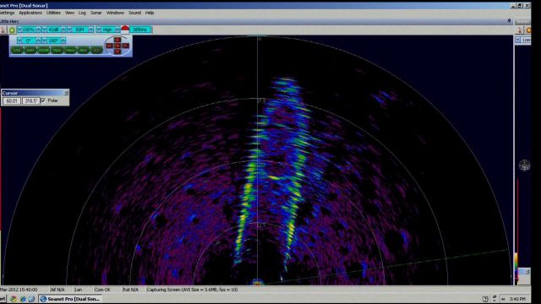Close the Cursor panel

point(66,93)
